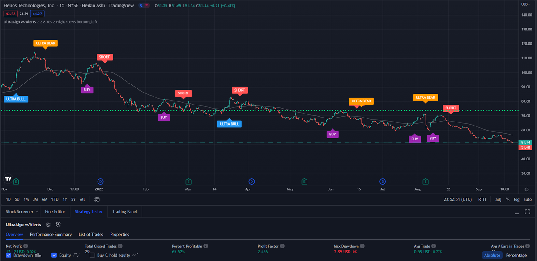Select the Strategy Tester tab
Screen dimensions: 537x261
pyautogui.click(x=89, y=212)
